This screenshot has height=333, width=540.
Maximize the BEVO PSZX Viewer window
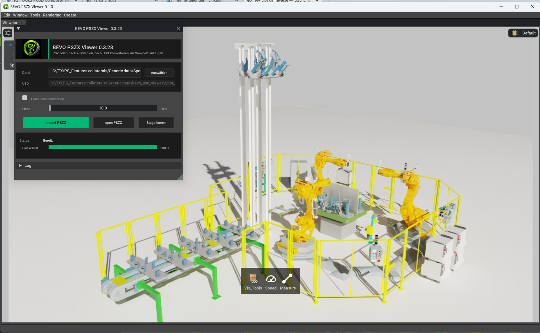517,7
